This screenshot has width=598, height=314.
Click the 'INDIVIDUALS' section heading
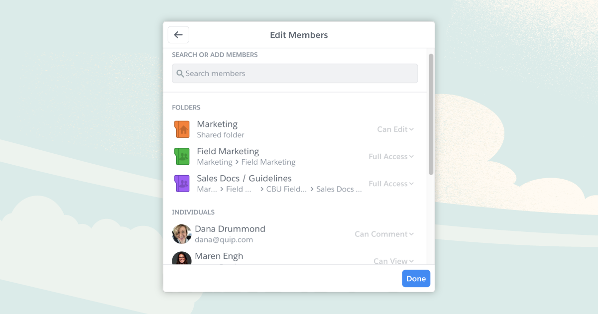pos(193,212)
